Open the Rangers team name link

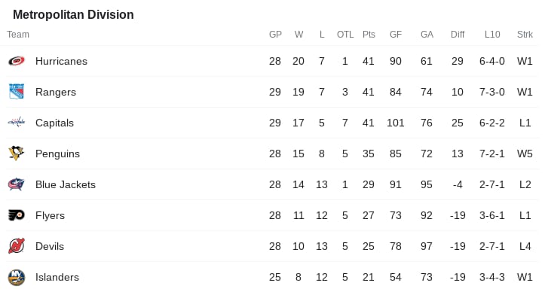pos(56,92)
